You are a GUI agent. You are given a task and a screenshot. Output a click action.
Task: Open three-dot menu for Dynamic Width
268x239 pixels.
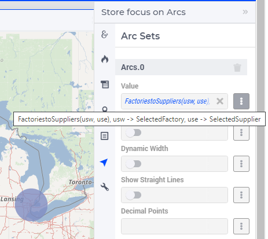(241, 164)
